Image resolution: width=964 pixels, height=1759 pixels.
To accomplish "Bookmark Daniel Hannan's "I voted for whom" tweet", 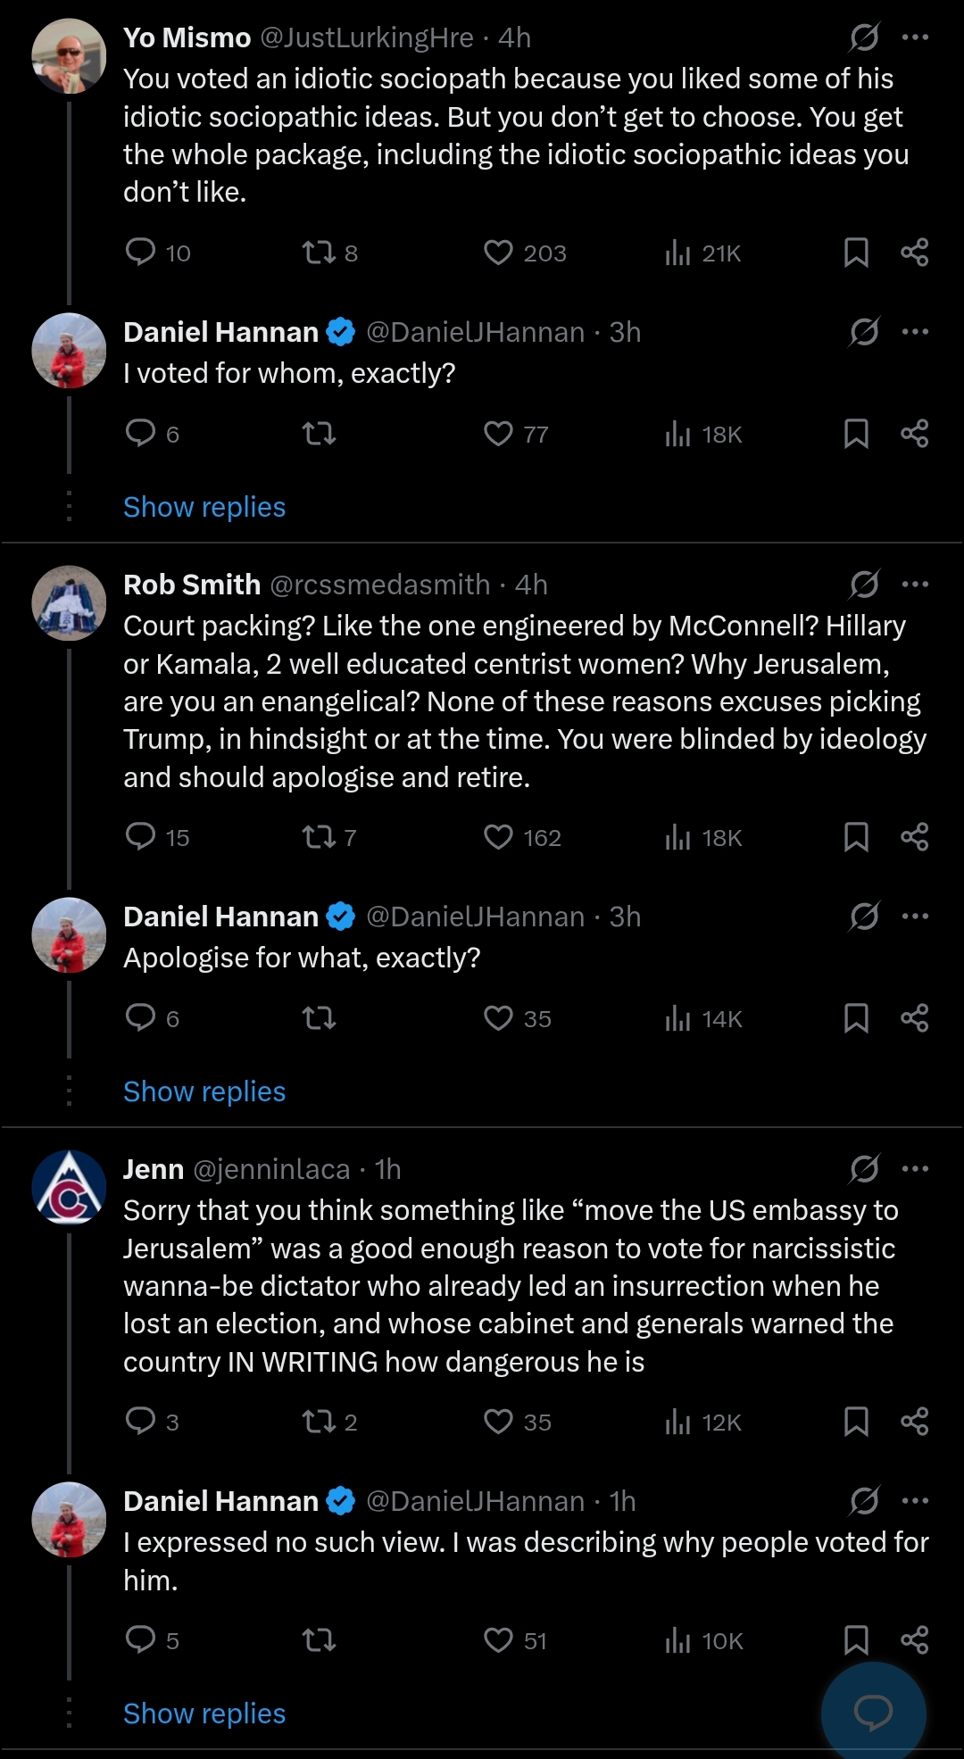I will pyautogui.click(x=856, y=434).
